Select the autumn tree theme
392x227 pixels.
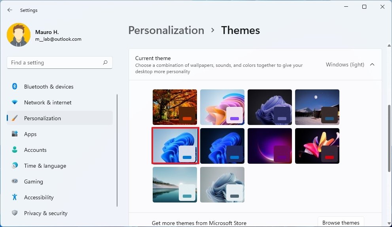(x=175, y=107)
